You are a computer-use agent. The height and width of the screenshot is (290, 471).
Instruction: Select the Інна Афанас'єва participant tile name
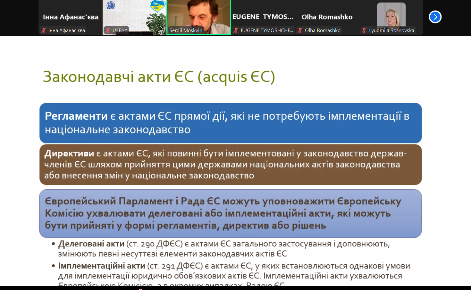click(x=71, y=17)
